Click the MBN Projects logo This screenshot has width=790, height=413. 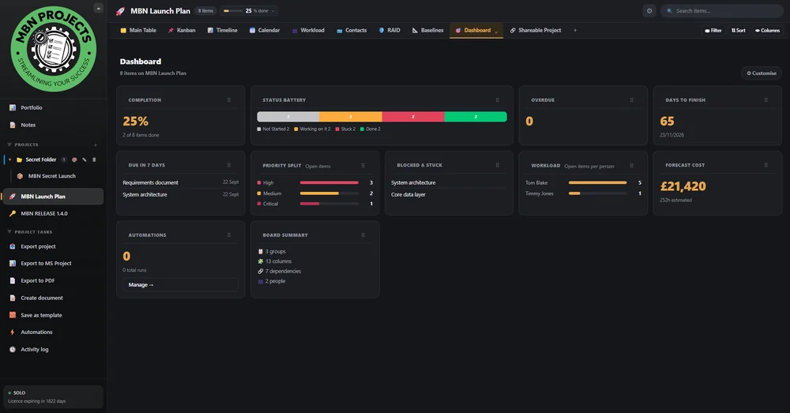(54, 49)
